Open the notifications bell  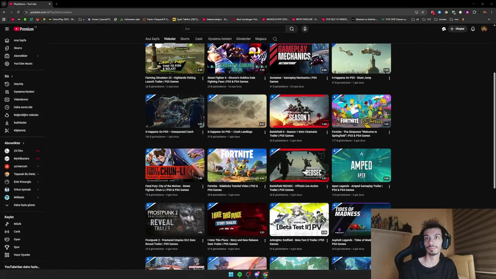[x=473, y=29]
